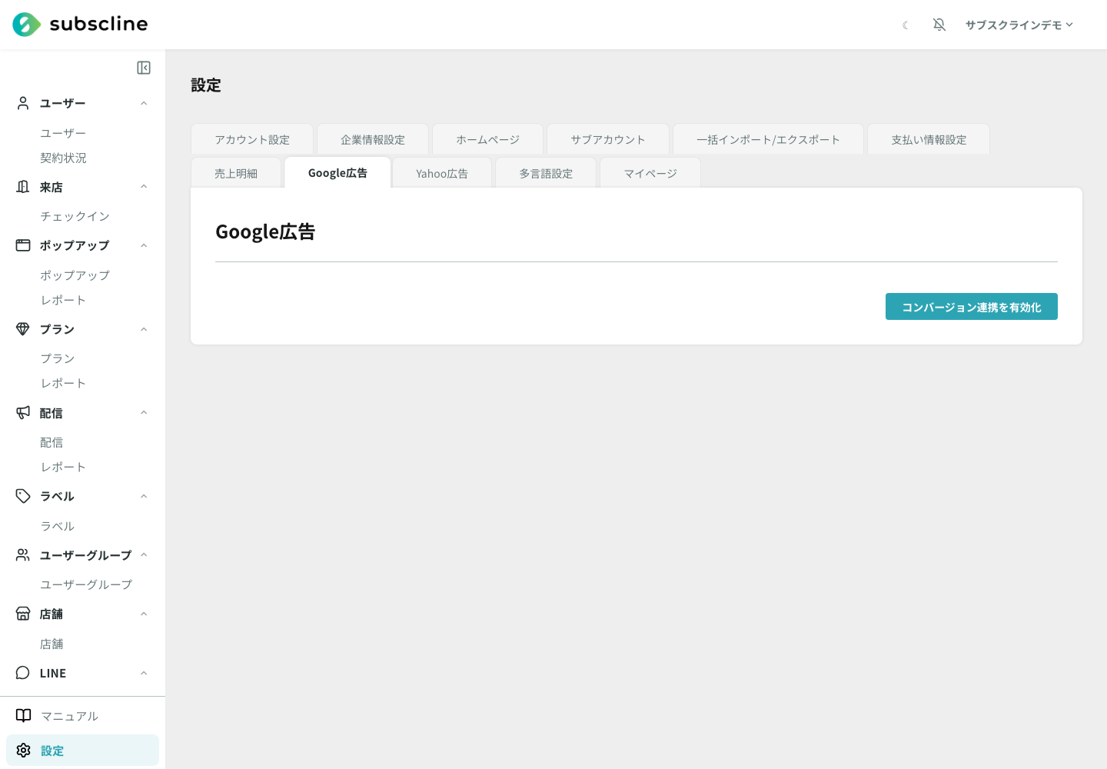Click the ユーザー person icon in the sidebar

coord(23,103)
